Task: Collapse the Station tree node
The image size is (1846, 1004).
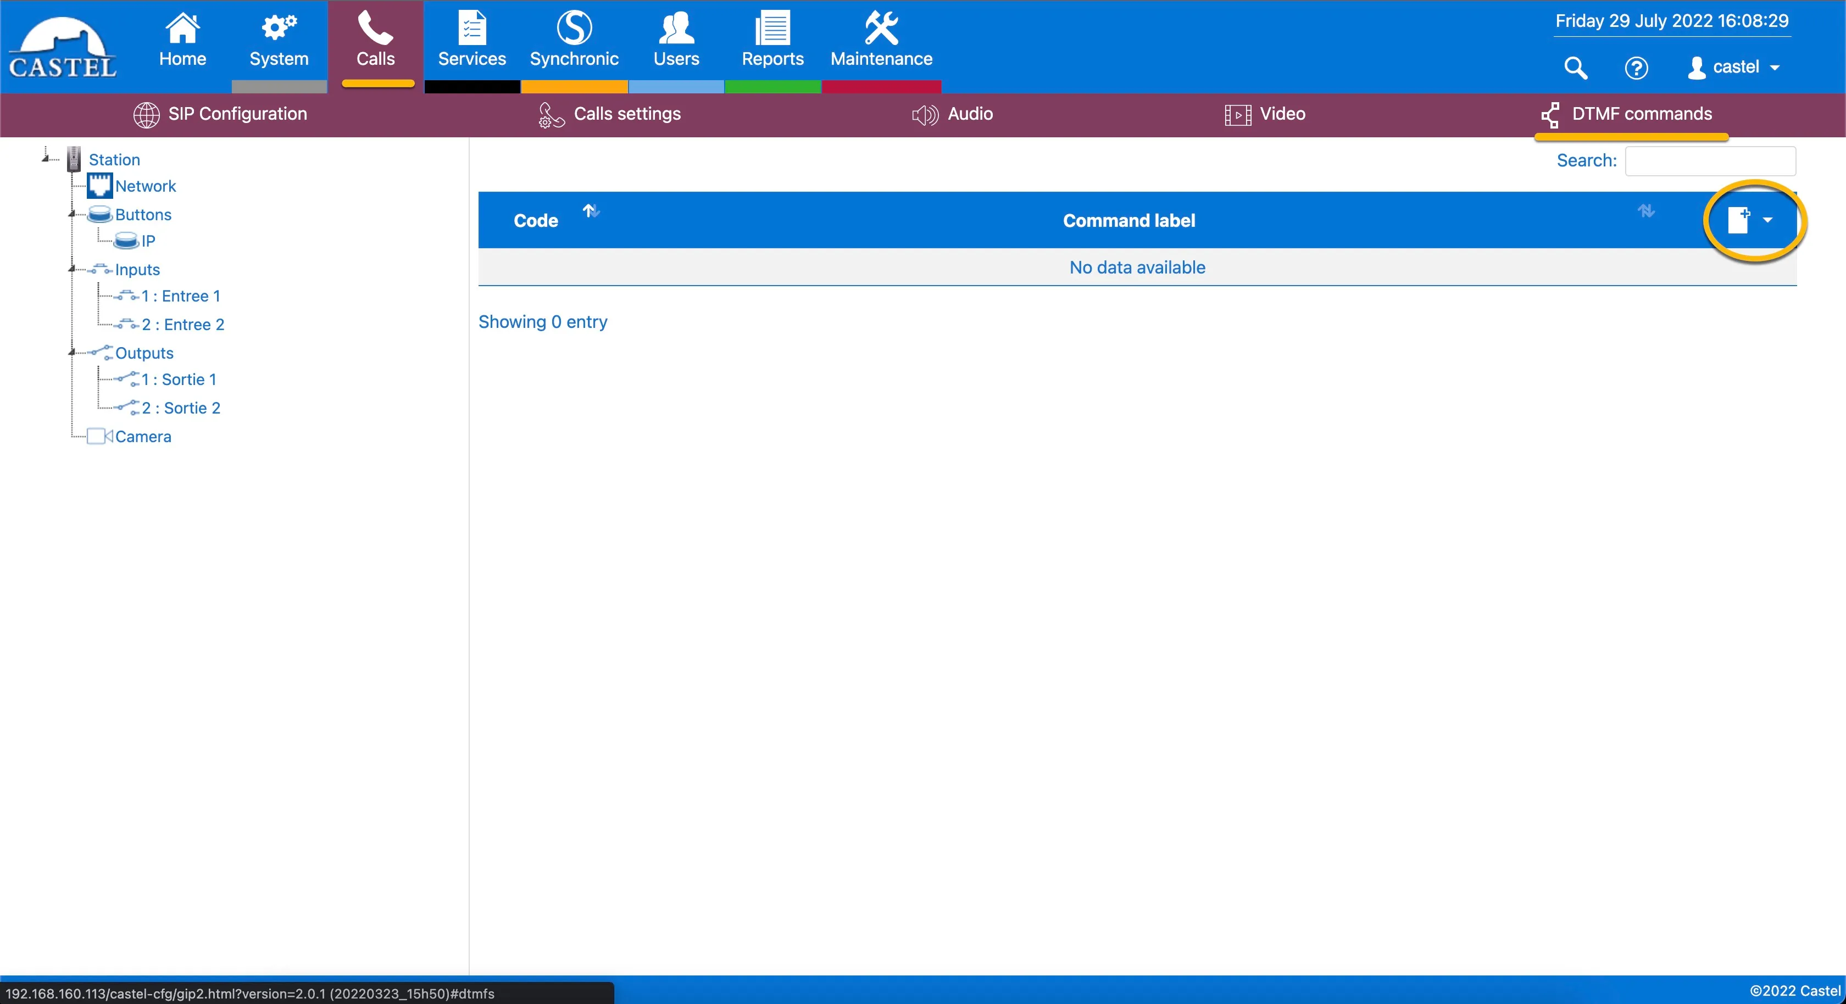Action: [46, 157]
